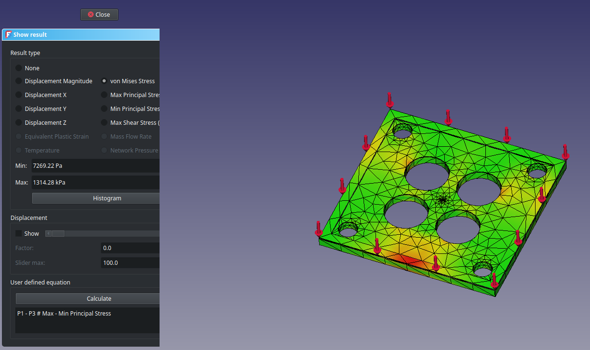Click the Close button above the panel
The image size is (590, 350).
point(99,15)
